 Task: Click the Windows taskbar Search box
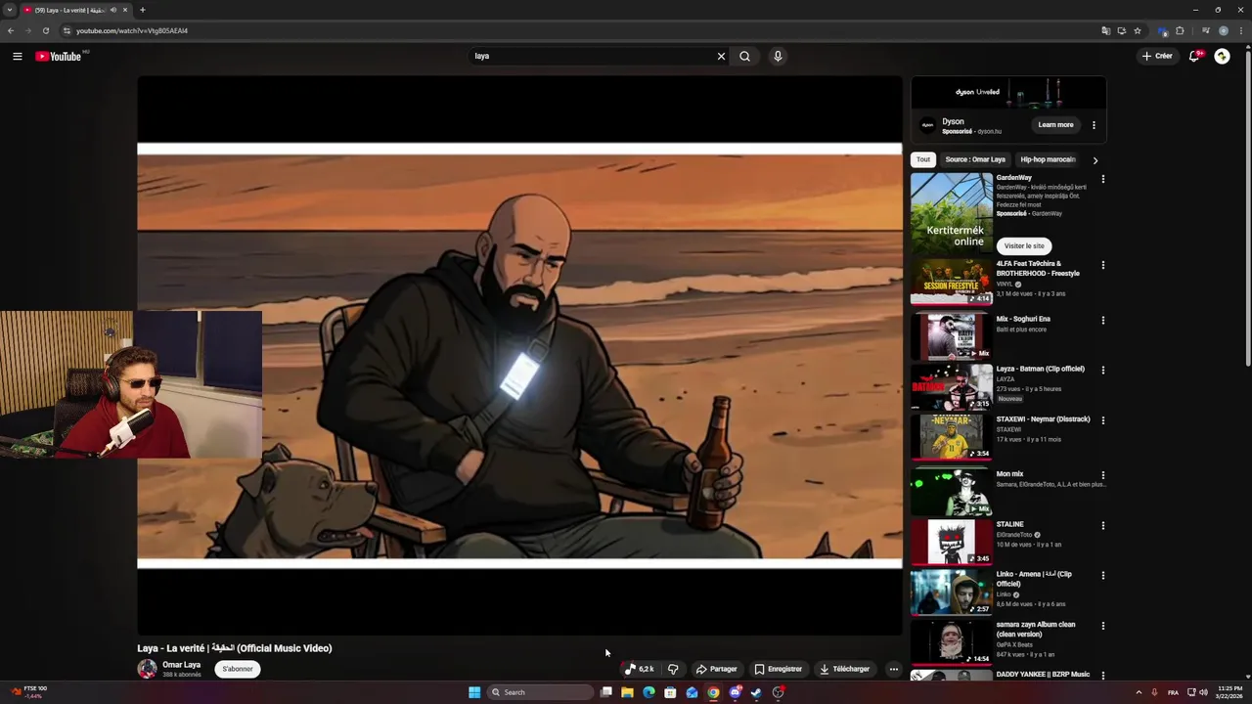pos(540,692)
